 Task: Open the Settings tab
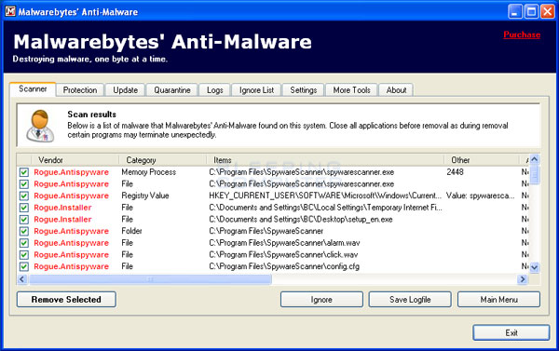click(x=303, y=90)
